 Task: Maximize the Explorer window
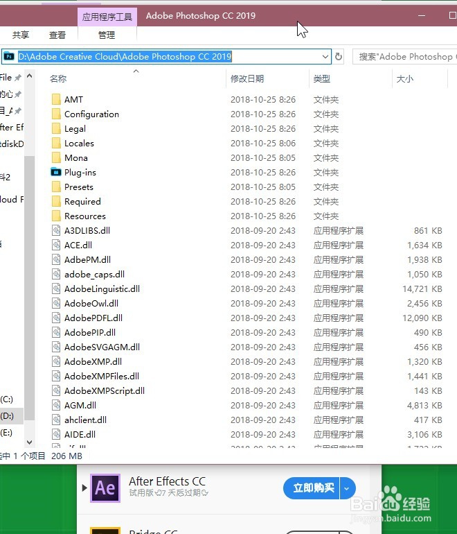coord(452,16)
